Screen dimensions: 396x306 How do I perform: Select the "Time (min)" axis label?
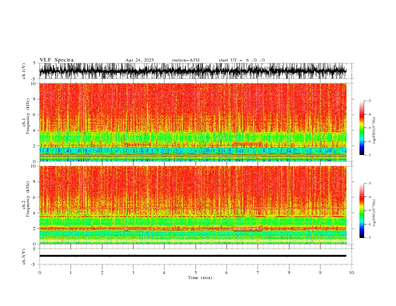click(200, 277)
